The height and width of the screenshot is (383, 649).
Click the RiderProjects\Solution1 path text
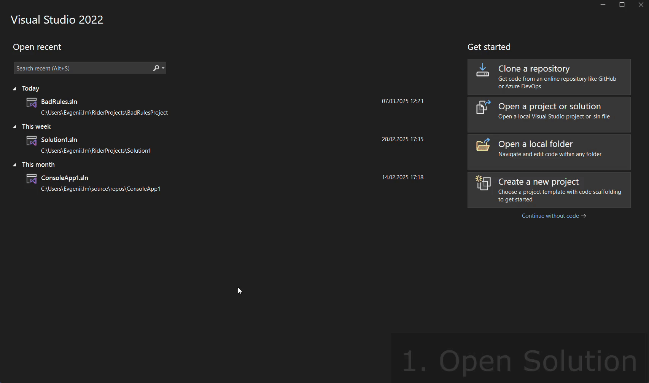[96, 151]
